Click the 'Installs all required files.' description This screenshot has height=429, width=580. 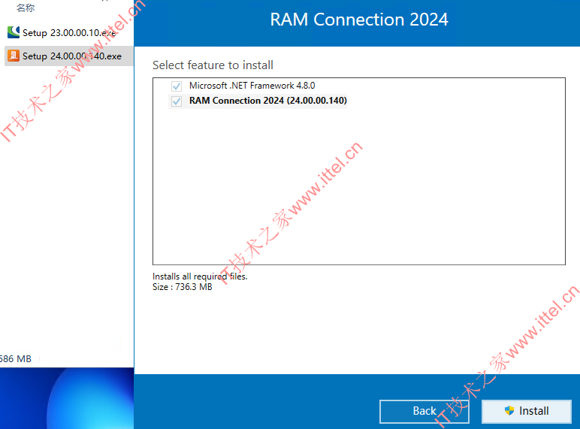tap(200, 276)
